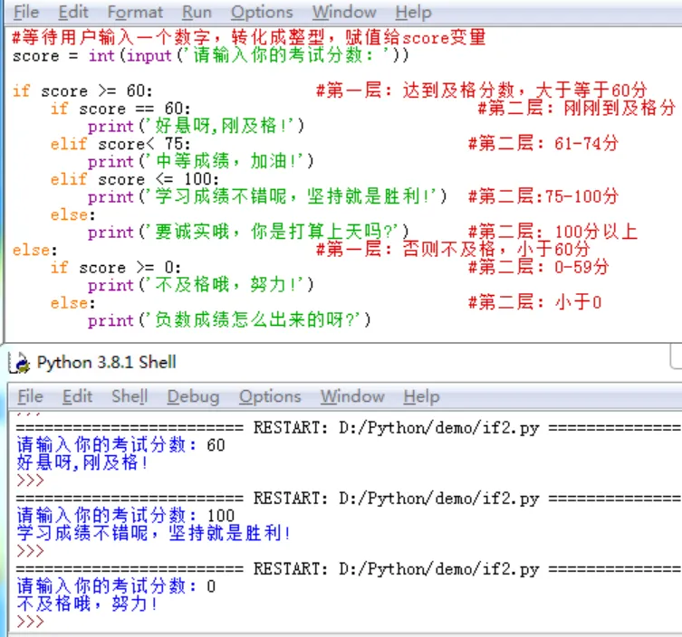Click the 'Python 3.8.1 Shell' window title

107,362
